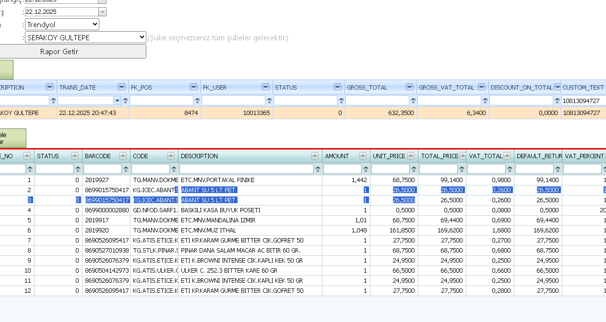Image resolution: width=606 pixels, height=322 pixels.
Task: Select the ETC.MNV.PORTAKAL FINIKE row
Action: [303, 180]
